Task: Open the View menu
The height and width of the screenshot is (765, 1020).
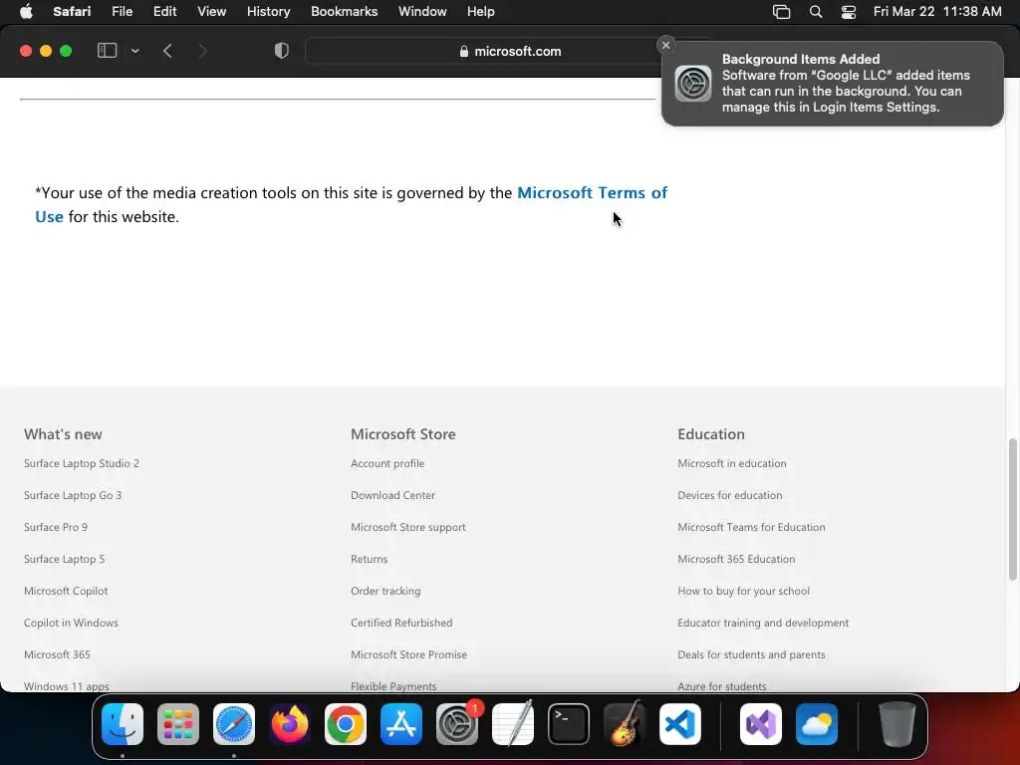Action: click(212, 11)
